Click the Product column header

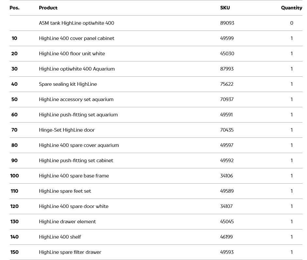pyautogui.click(x=48, y=8)
